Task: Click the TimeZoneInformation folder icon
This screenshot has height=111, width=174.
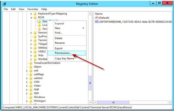Action: (31, 63)
